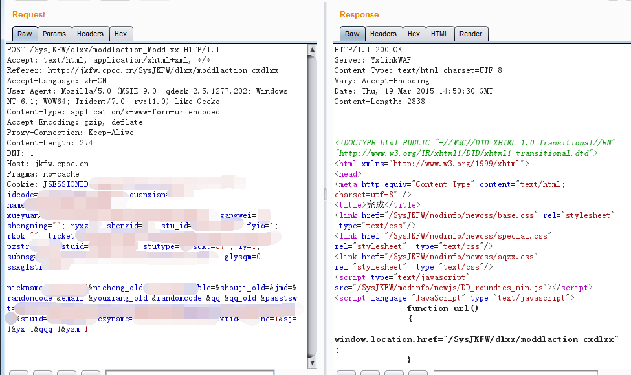Image resolution: width=631 pixels, height=375 pixels.
Task: Select the Raw tab in Response pane
Action: 352,34
